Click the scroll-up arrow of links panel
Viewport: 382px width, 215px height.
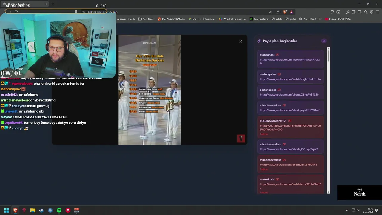click(x=329, y=48)
